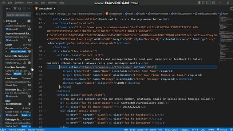Fold the section element at line 47

click(44, 23)
